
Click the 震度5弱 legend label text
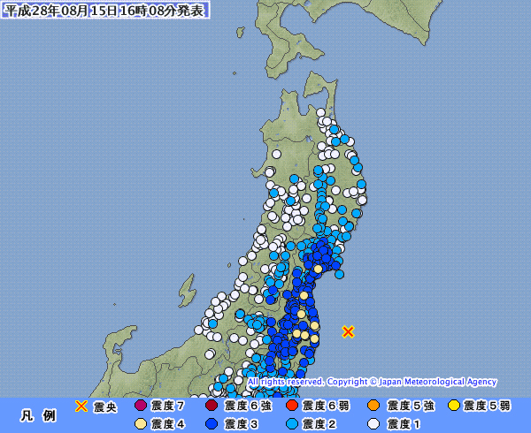pyautogui.click(x=487, y=406)
